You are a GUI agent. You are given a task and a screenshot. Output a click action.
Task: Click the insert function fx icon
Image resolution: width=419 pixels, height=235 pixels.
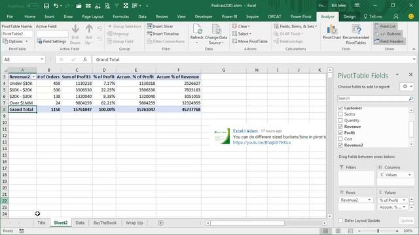[x=85, y=59]
